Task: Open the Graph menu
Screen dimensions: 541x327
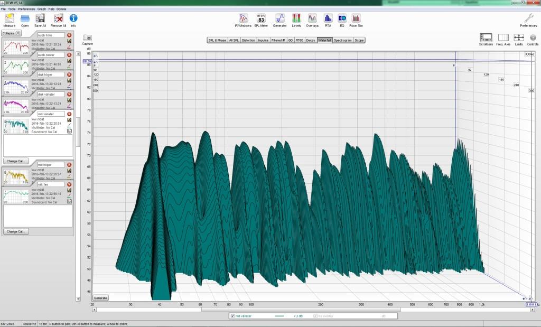Action: [41, 9]
